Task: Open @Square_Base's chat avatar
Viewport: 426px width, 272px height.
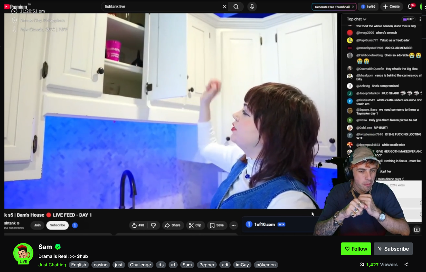Action: click(x=350, y=110)
